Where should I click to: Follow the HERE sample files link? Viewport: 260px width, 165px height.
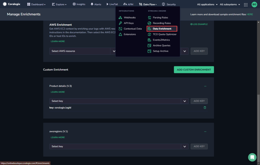point(250,14)
